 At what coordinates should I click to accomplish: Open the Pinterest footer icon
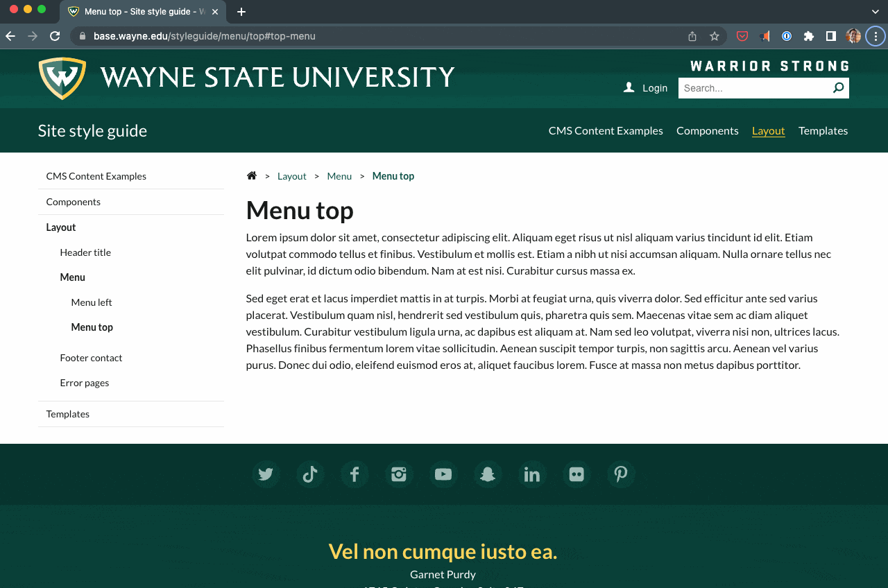point(621,474)
